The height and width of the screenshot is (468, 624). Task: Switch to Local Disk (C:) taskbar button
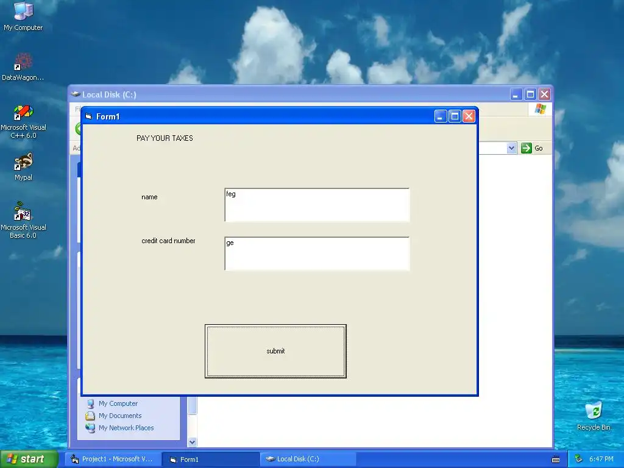[x=308, y=459]
